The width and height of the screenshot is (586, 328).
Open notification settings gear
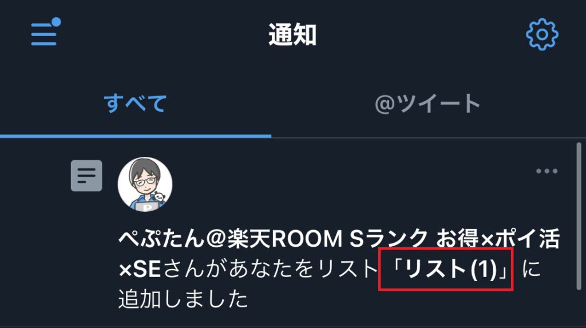(x=542, y=34)
